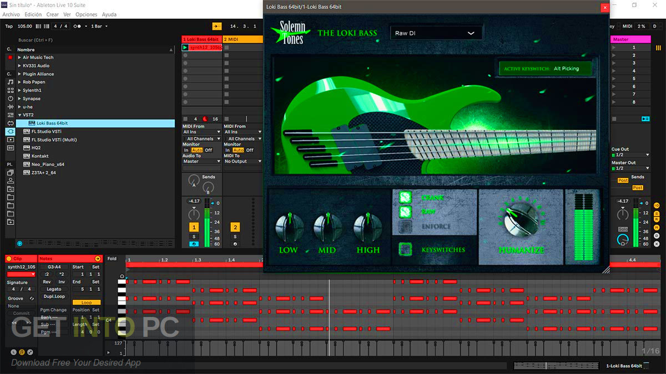This screenshot has height=374, width=666.
Task: Adjust the HUMANIZE knob
Action: (520, 221)
